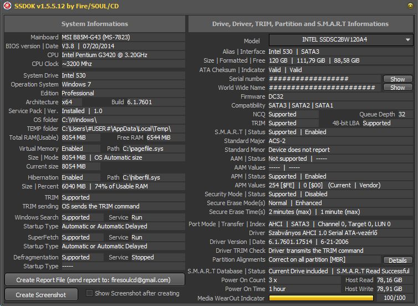The image size is (418, 306).
Task: Click Operation System value Windows 7
Action: 77,84
